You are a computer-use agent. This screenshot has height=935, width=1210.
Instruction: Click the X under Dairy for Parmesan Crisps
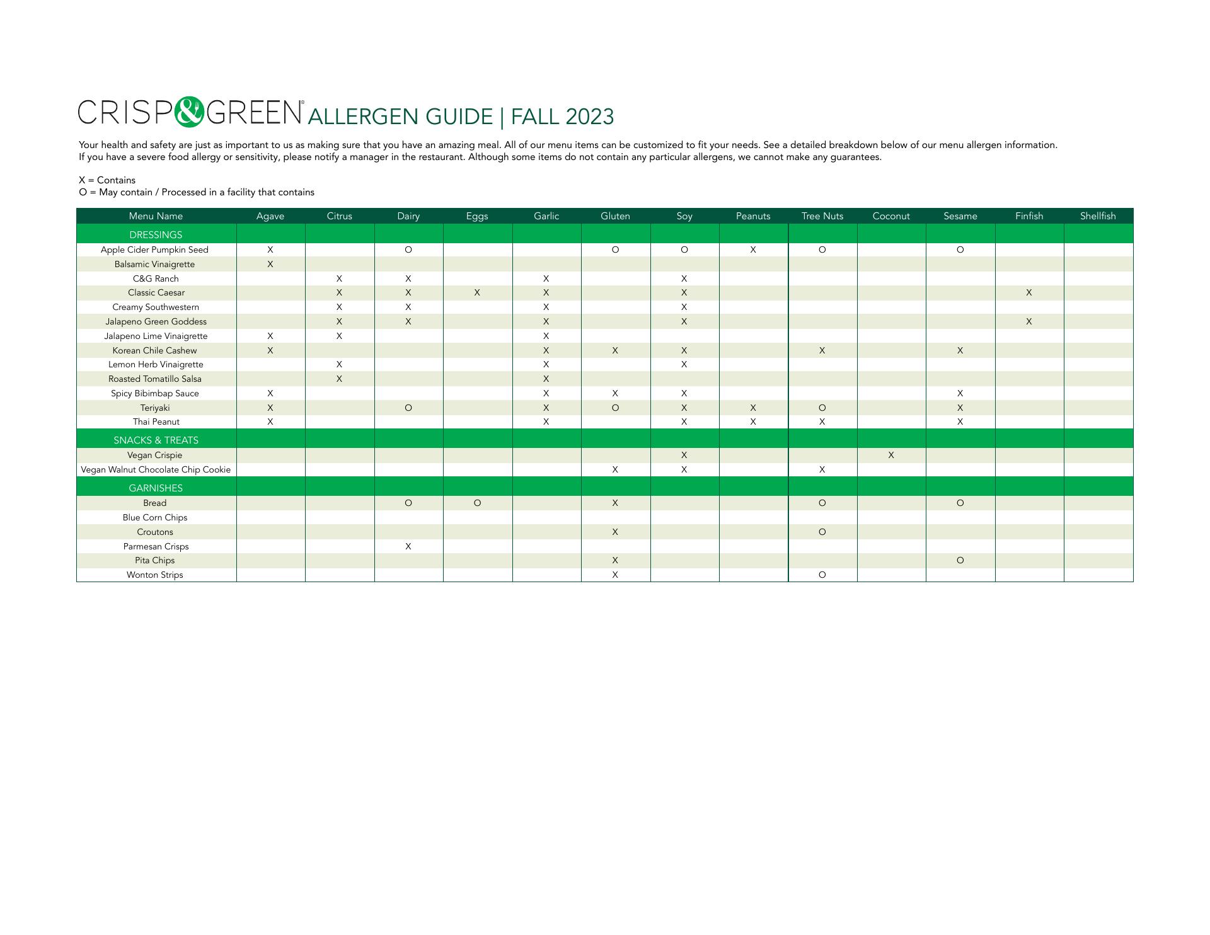coord(408,546)
